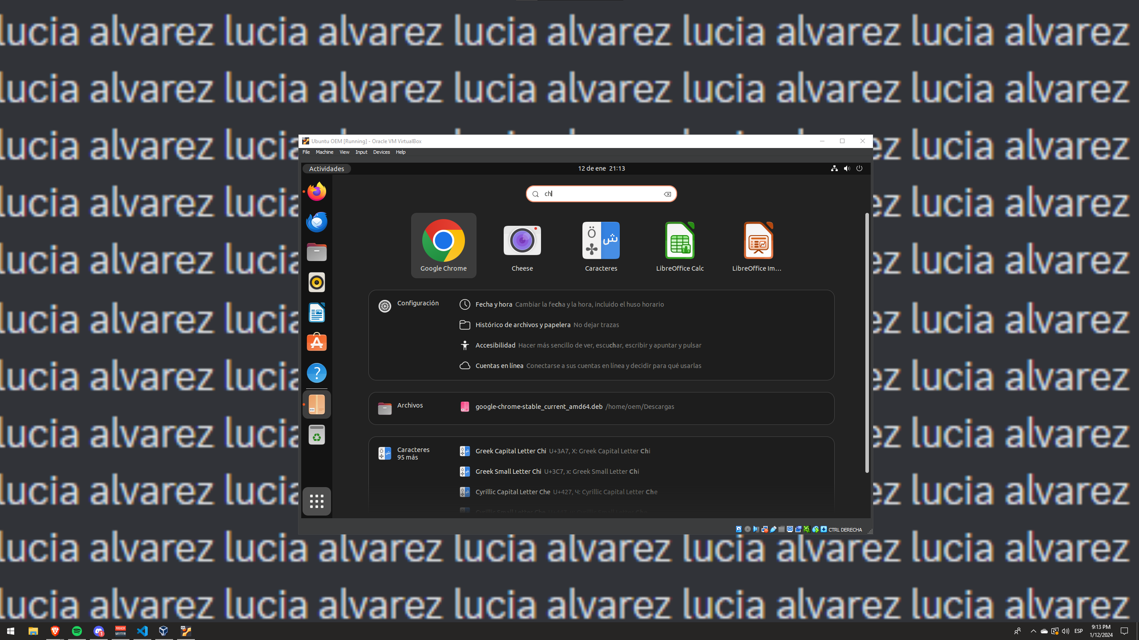Open Ubuntu App Center
This screenshot has width=1139, height=640.
316,342
